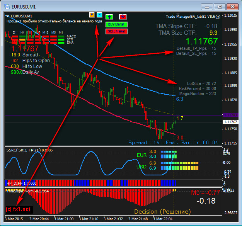Viewport: 242px width, 226px height.
Task: Click the green EUR strength label
Action: (141, 155)
